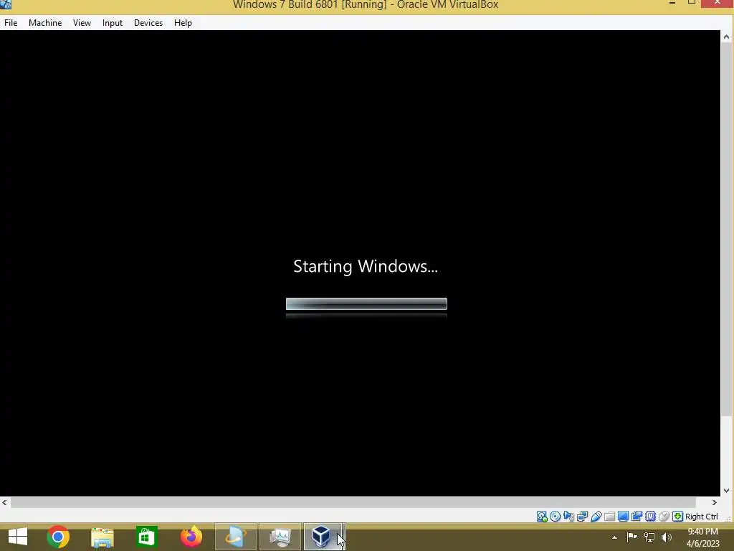The image size is (734, 551).
Task: Minimize the VirtualBox window
Action: tap(672, 4)
